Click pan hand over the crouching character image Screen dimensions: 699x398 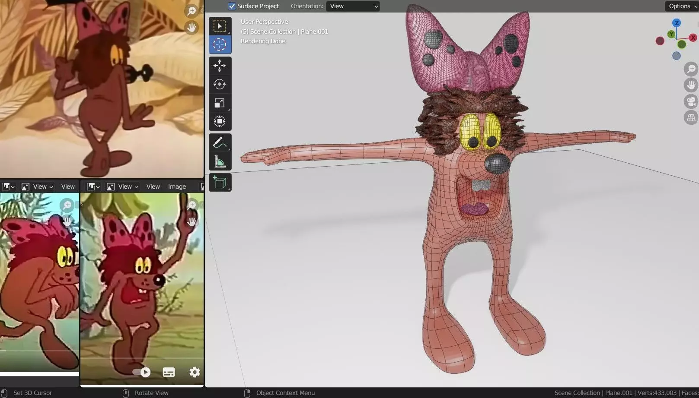67,221
